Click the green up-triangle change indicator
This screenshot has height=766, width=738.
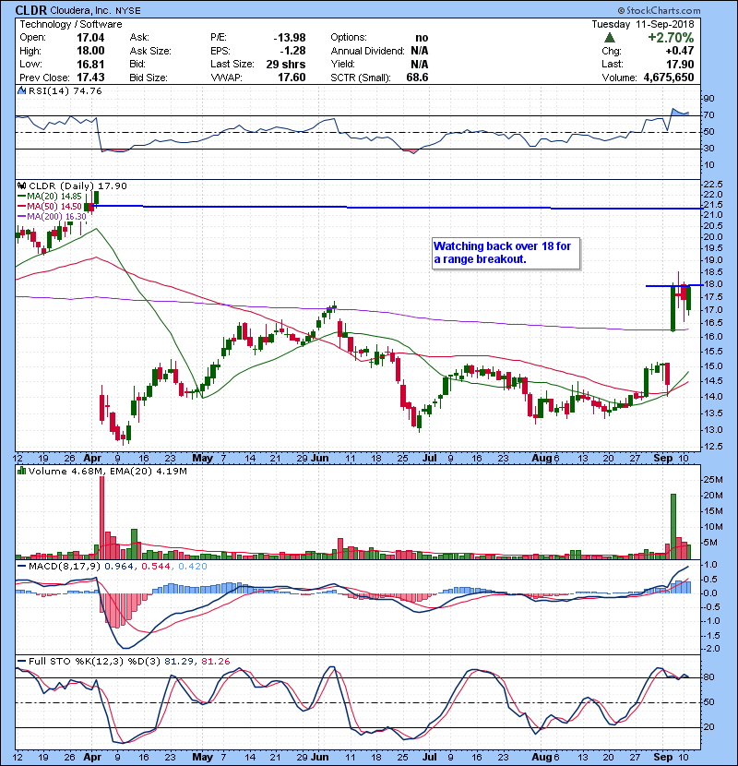tap(609, 38)
